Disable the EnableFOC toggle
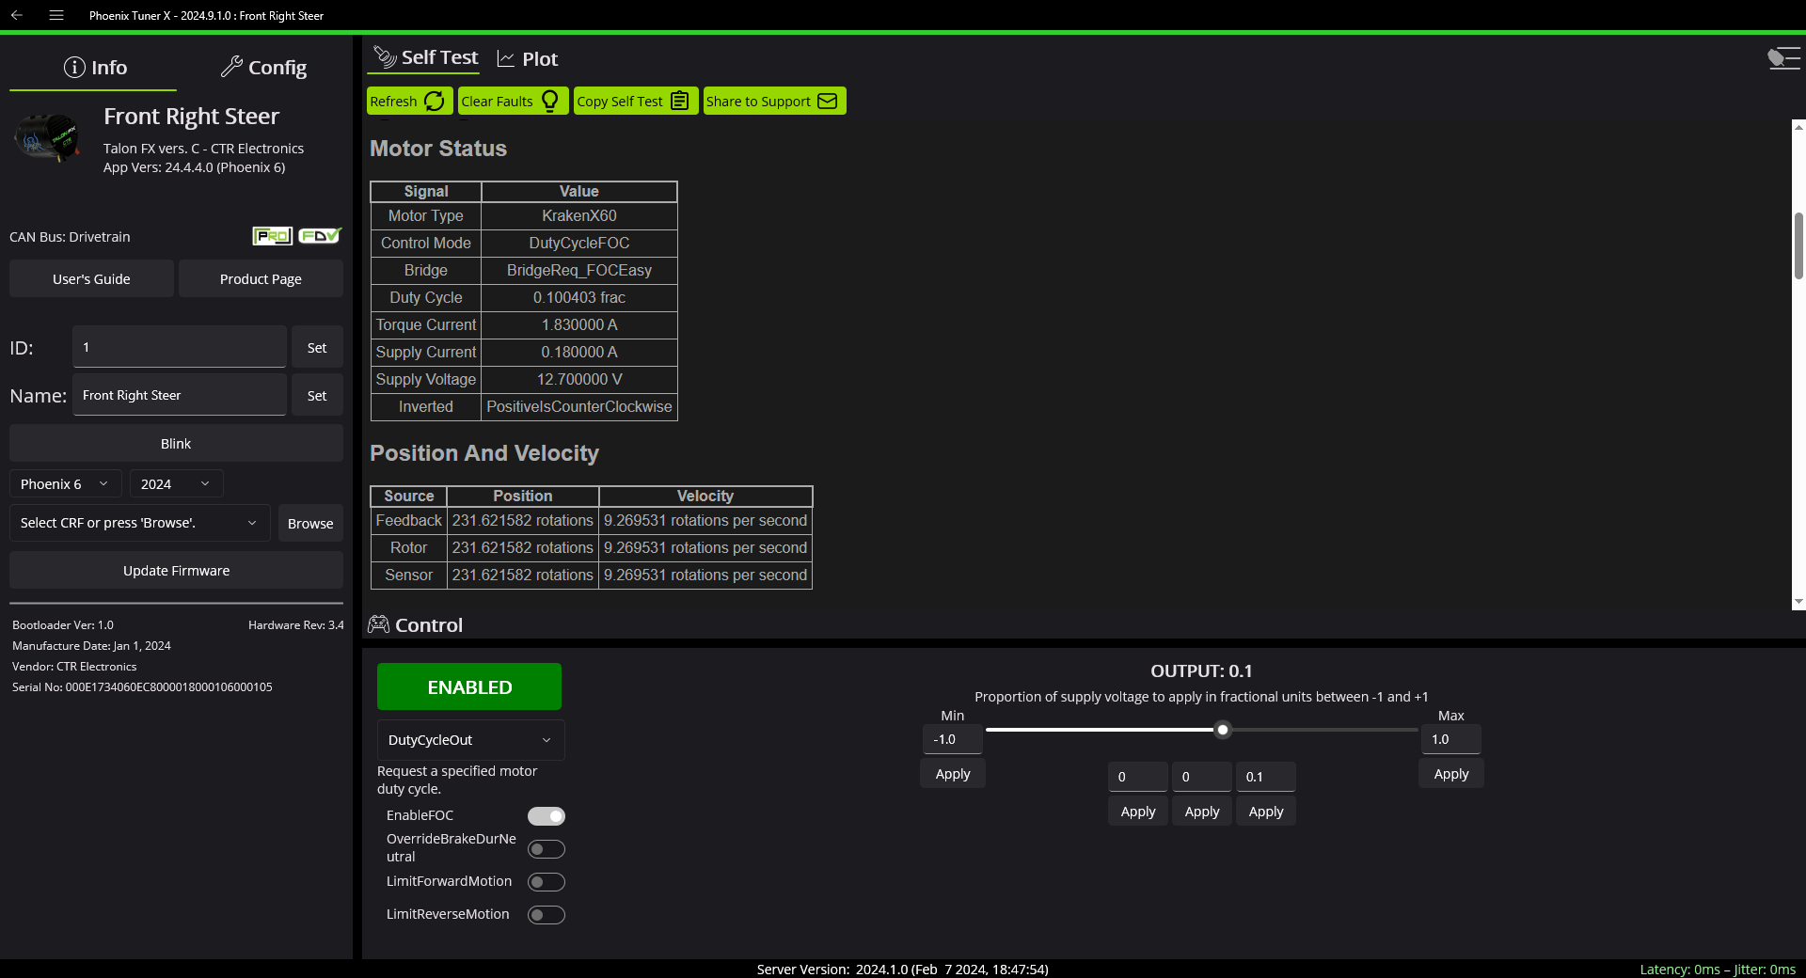Screen dimensions: 1806x978 pos(546,816)
